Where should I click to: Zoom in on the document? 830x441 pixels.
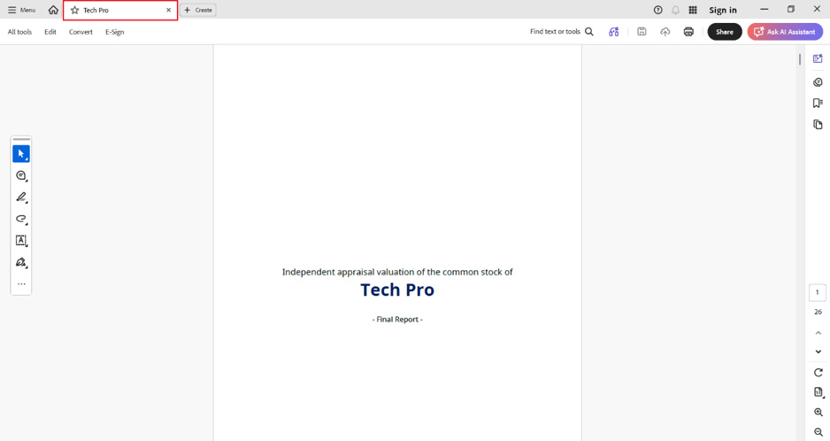(x=818, y=413)
